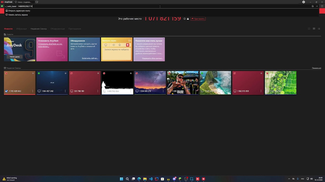325x182 pixels.
Task: Toggle star on session 1 962 915 859
Action: (261, 73)
